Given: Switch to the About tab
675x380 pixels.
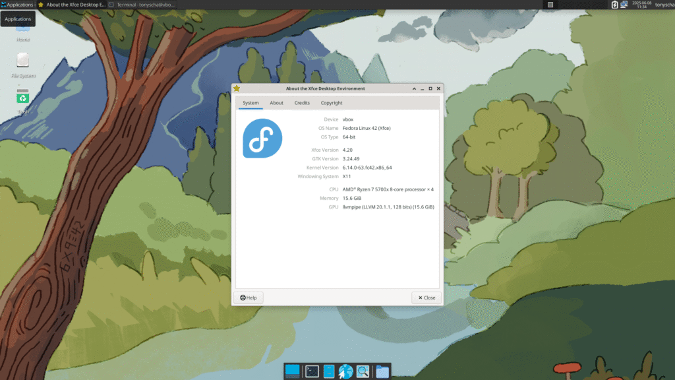Looking at the screenshot, I should [276, 103].
